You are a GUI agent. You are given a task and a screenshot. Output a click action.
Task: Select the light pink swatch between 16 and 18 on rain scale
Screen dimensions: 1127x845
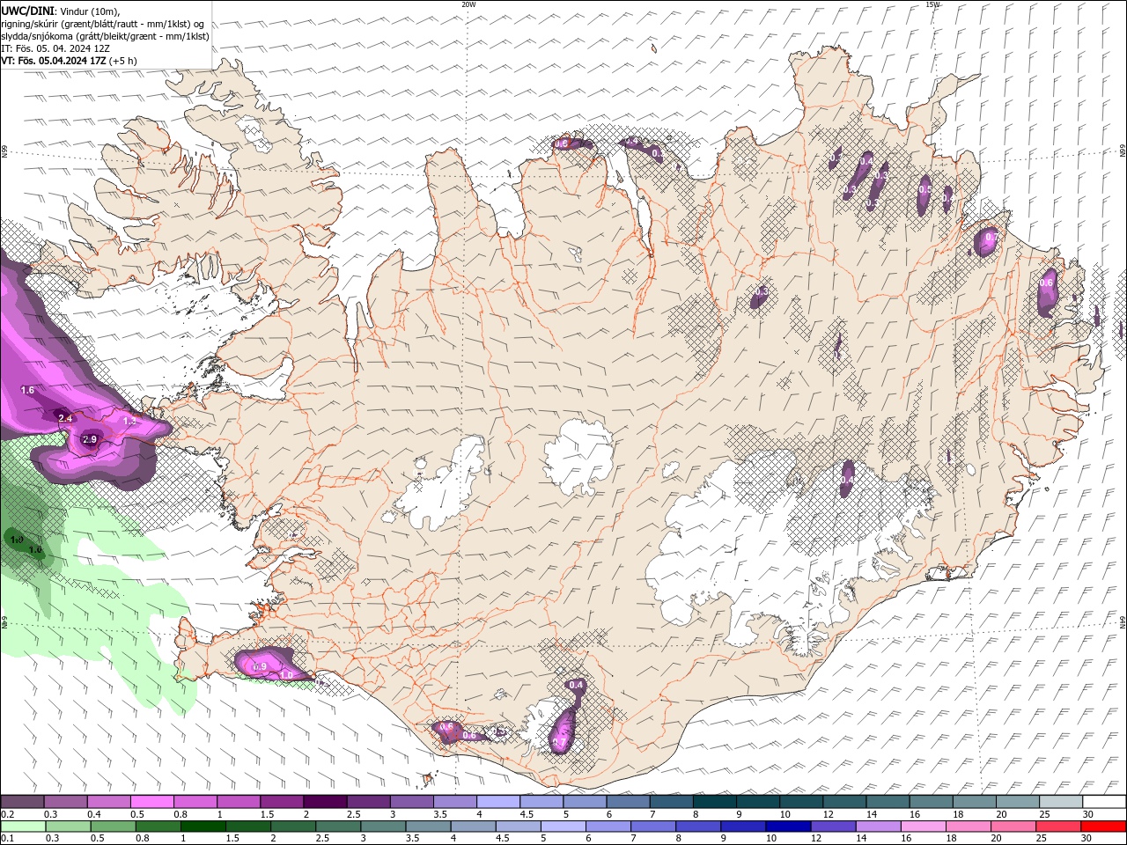click(923, 827)
